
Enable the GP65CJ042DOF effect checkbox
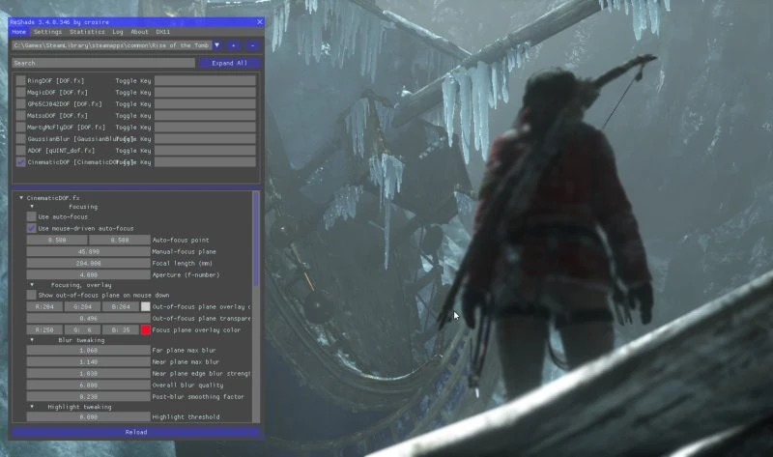coord(20,104)
